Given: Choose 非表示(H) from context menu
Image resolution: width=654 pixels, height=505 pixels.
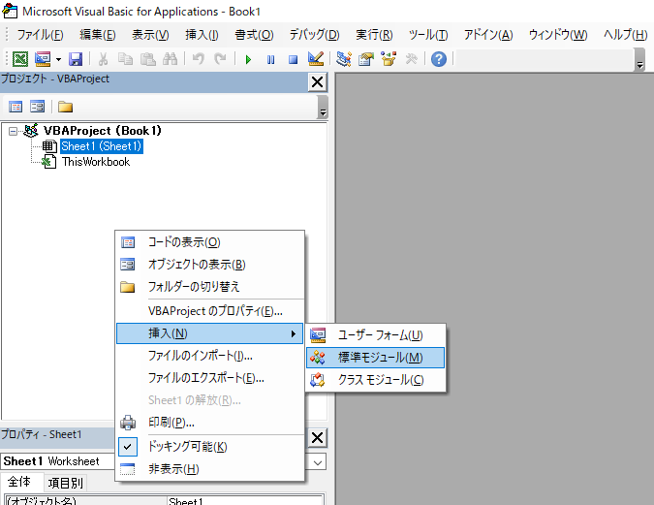Looking at the screenshot, I should point(210,469).
